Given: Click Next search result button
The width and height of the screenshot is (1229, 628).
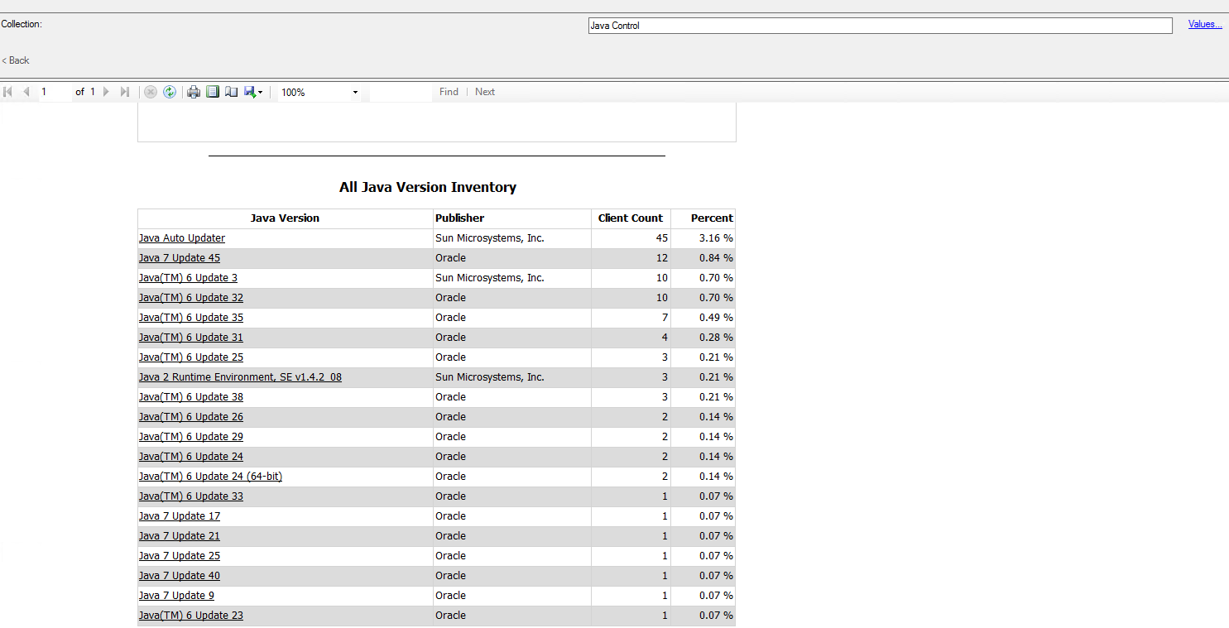Looking at the screenshot, I should coord(485,92).
